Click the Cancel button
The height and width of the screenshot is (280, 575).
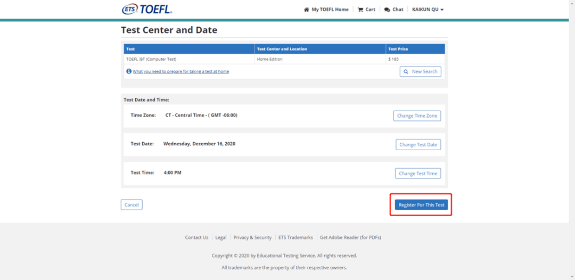point(132,205)
